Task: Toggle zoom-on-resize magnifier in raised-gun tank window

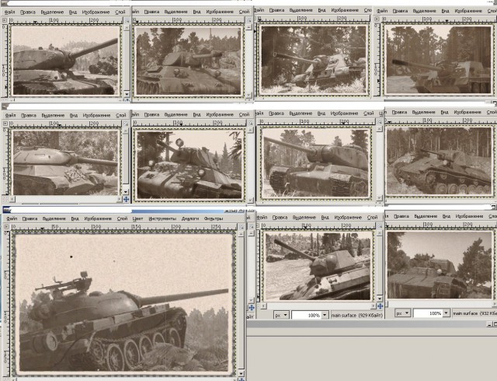Action: (x=127, y=20)
